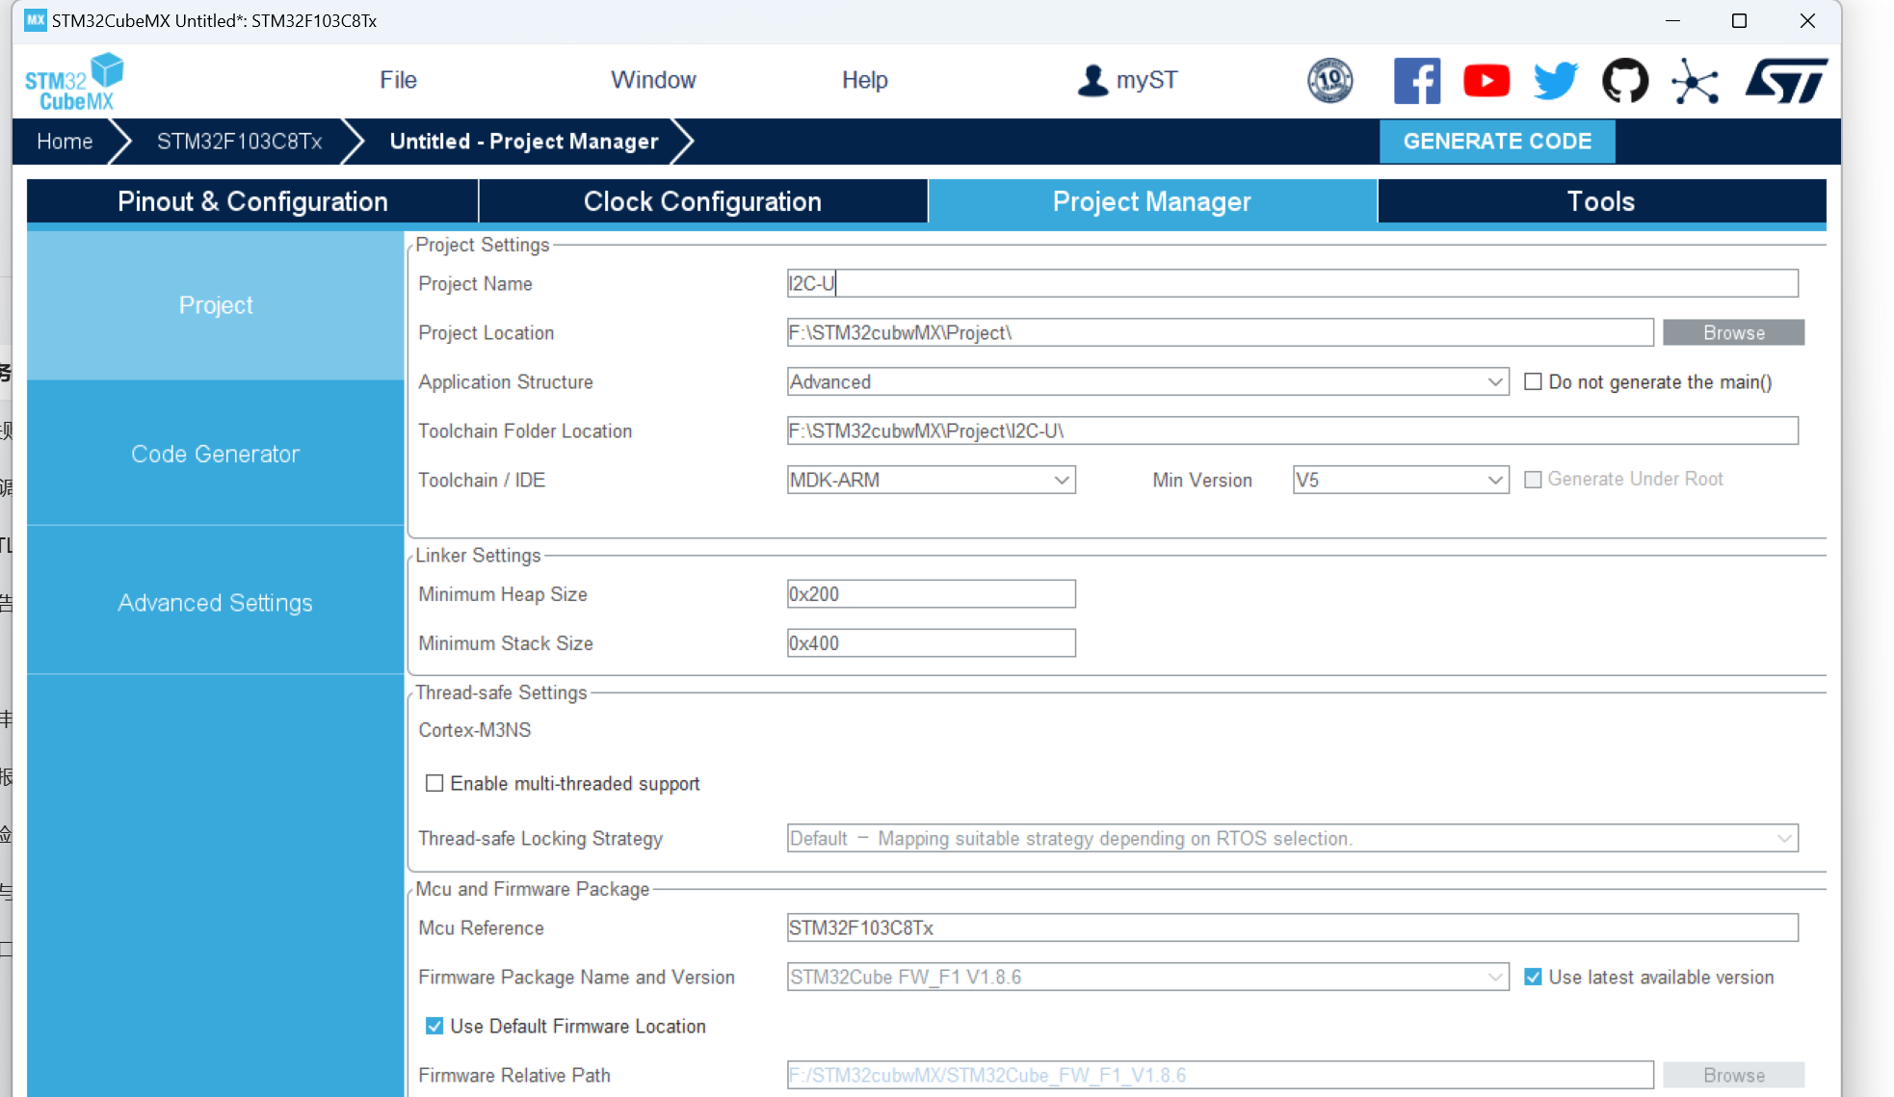Enable multi-threaded support checkbox
The width and height of the screenshot is (1894, 1097).
click(x=434, y=784)
